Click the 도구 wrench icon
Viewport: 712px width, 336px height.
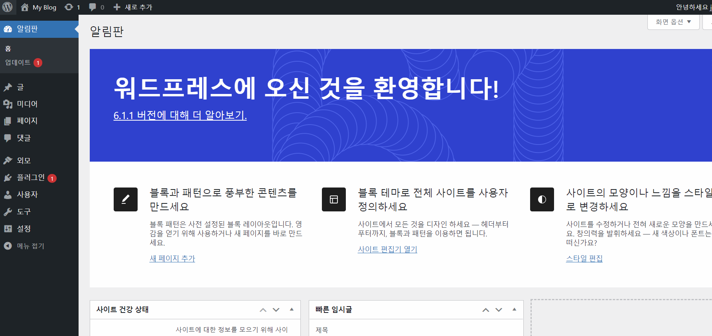(x=8, y=212)
